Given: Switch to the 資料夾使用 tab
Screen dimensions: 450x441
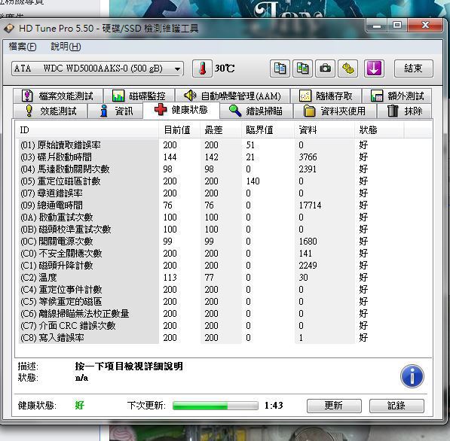Looking at the screenshot, I should click(335, 111).
